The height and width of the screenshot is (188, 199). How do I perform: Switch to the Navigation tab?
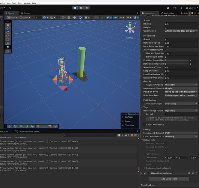point(167,13)
